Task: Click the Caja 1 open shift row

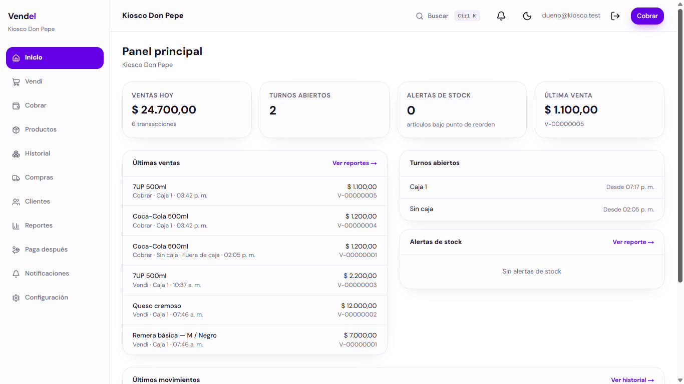Action: point(532,187)
